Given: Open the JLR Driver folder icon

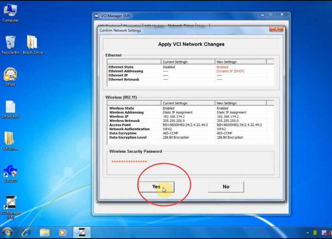Looking at the screenshot, I should (x=10, y=141).
